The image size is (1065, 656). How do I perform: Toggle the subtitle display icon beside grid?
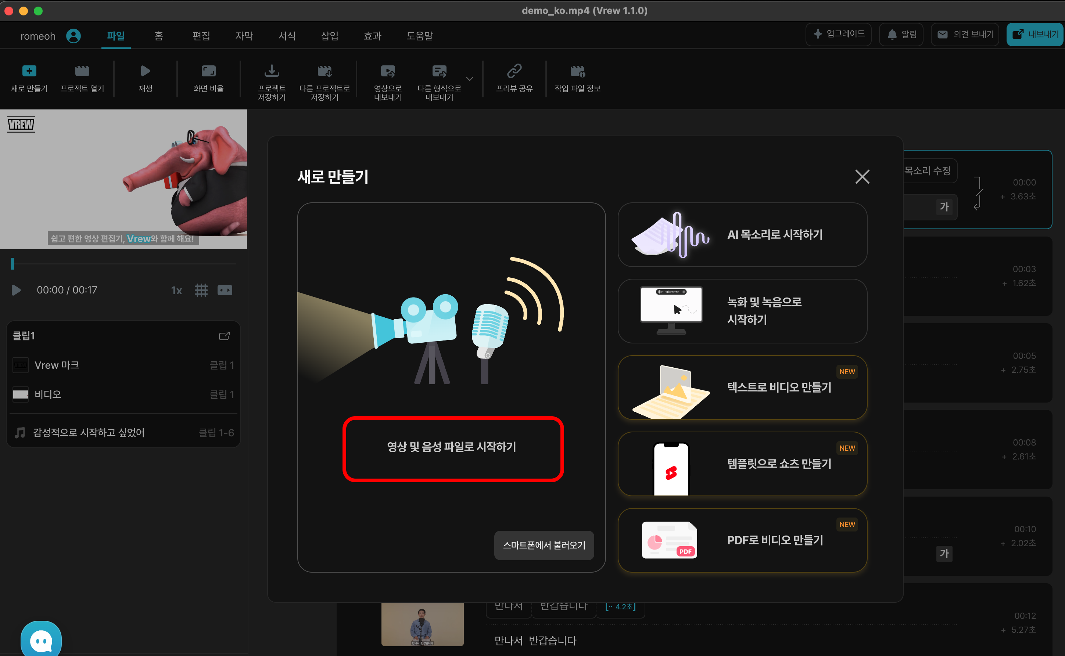point(225,290)
